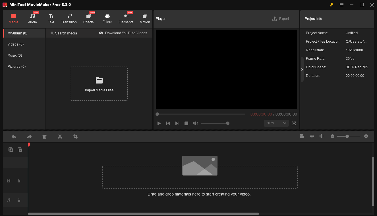
Task: Click the remove track icon
Action: [20, 150]
